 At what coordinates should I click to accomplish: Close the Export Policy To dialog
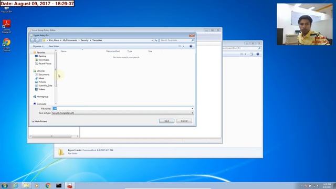point(192,36)
